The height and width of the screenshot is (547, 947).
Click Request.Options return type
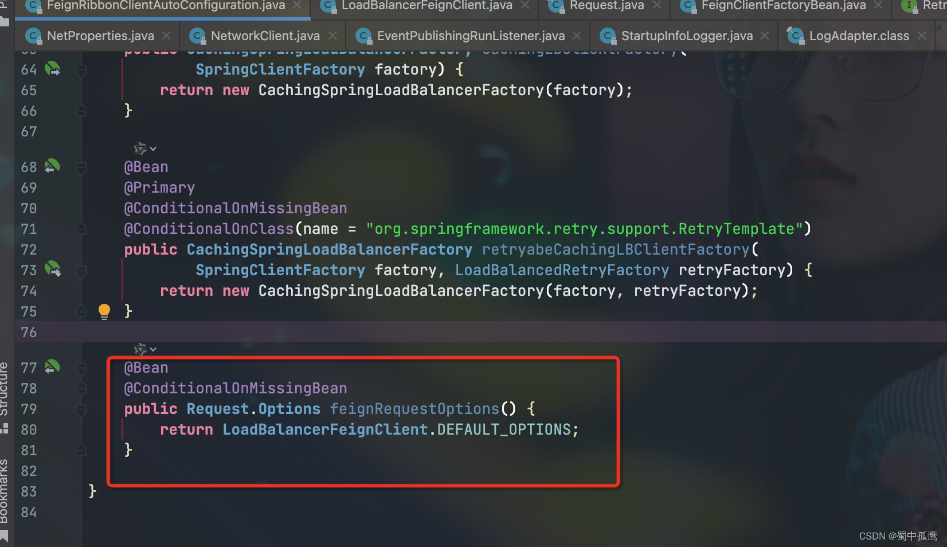click(253, 409)
